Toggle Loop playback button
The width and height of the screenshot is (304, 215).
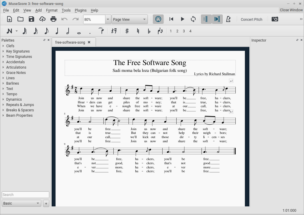tap(193, 19)
